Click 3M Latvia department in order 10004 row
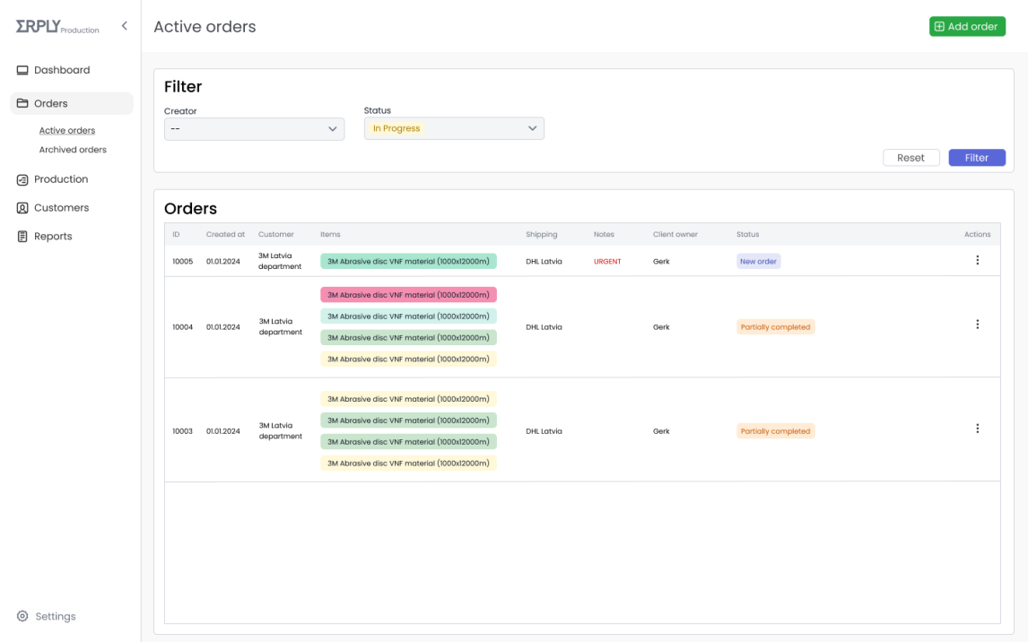Viewport: 1028px width, 642px height. pyautogui.click(x=281, y=327)
